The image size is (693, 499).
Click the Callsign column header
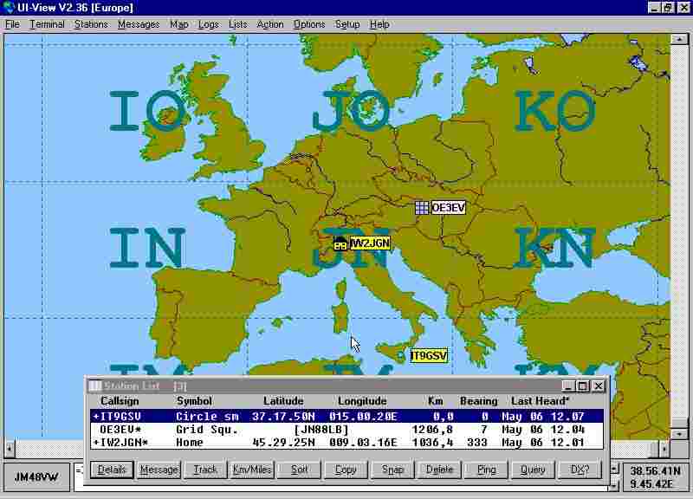120,401
